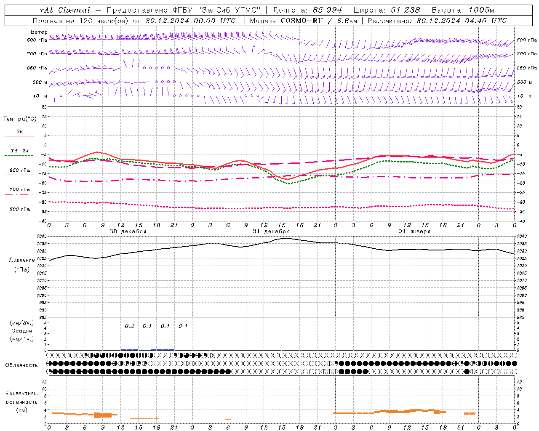Image resolution: width=539 pixels, height=431 pixels.
Task: Click the Ветер wind panel heading
Action: coord(39,32)
